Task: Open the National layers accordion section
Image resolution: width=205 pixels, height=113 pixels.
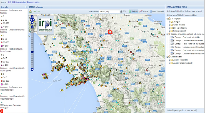Action: click(185, 15)
